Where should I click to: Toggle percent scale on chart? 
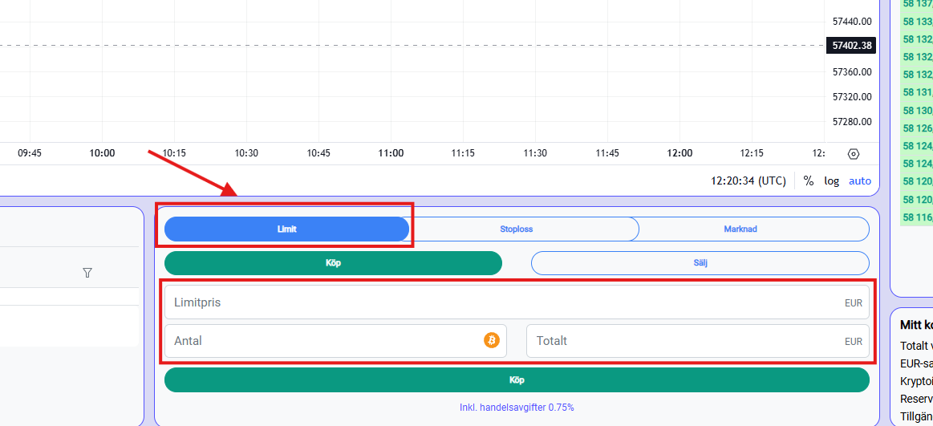tap(808, 181)
